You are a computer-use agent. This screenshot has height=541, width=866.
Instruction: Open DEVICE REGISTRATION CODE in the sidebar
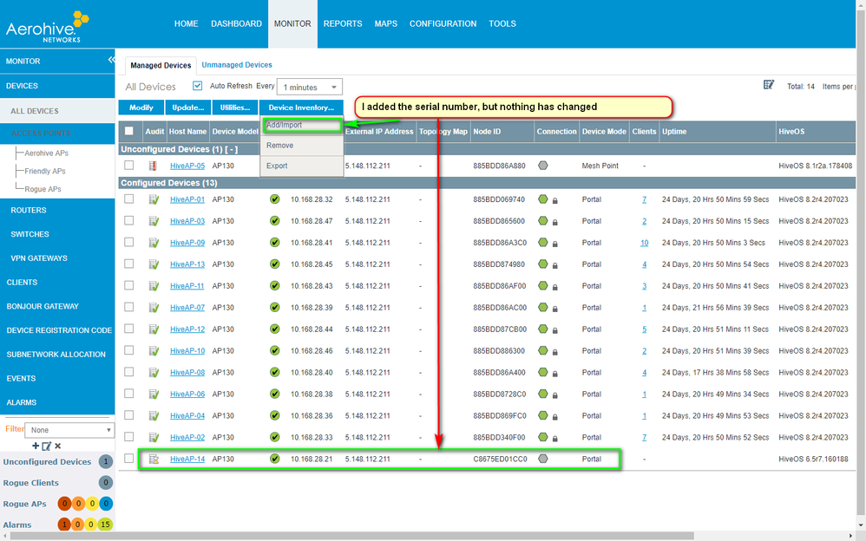pos(57,330)
